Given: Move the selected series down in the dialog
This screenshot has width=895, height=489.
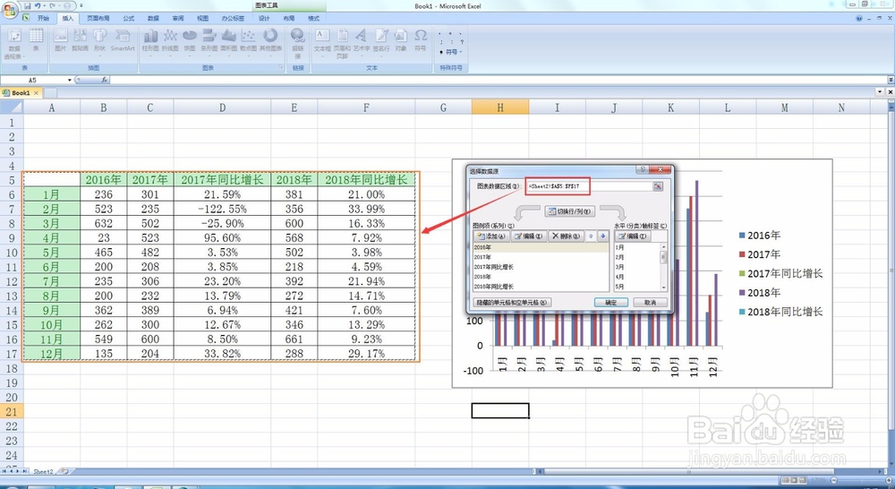Looking at the screenshot, I should click(x=602, y=236).
